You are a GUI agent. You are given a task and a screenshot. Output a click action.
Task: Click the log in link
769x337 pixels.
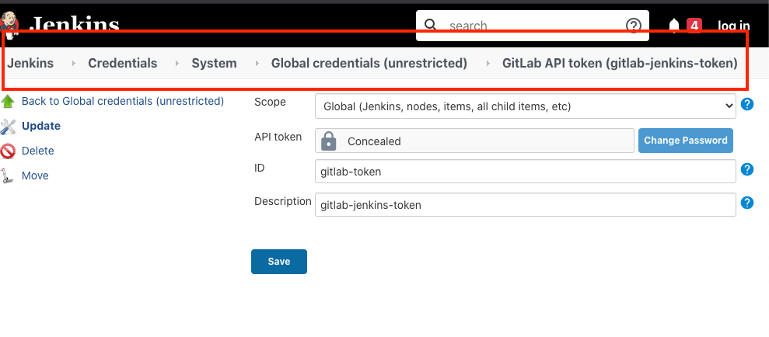click(x=733, y=26)
